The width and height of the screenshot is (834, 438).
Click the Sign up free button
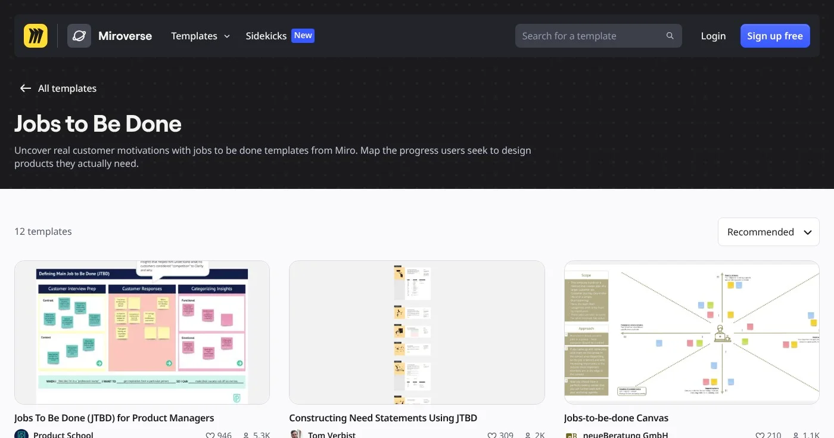point(775,36)
